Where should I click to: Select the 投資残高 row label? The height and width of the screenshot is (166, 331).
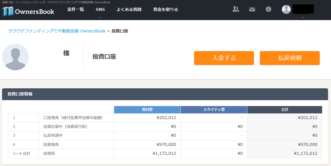51,144
